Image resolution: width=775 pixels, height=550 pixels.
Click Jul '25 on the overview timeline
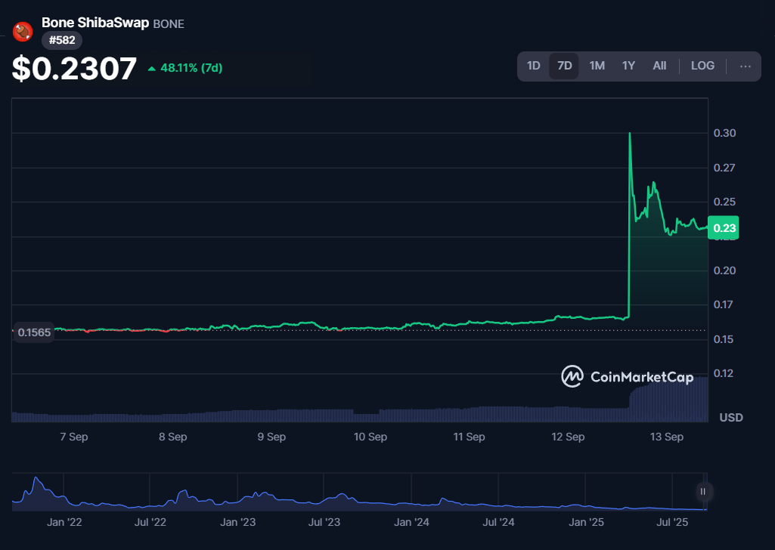[672, 522]
